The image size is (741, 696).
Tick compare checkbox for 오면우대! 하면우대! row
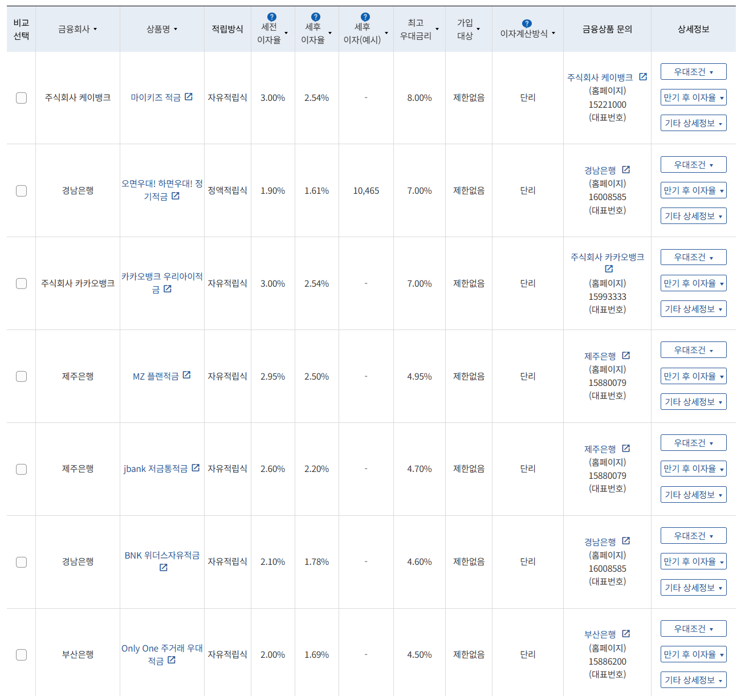pyautogui.click(x=21, y=191)
